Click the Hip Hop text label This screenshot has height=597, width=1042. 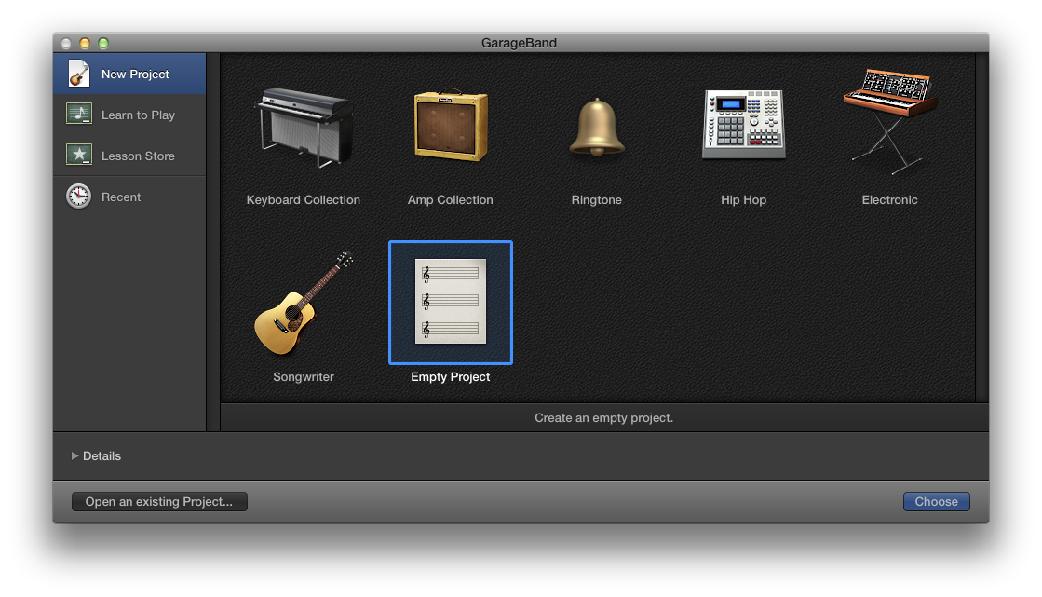click(x=744, y=200)
